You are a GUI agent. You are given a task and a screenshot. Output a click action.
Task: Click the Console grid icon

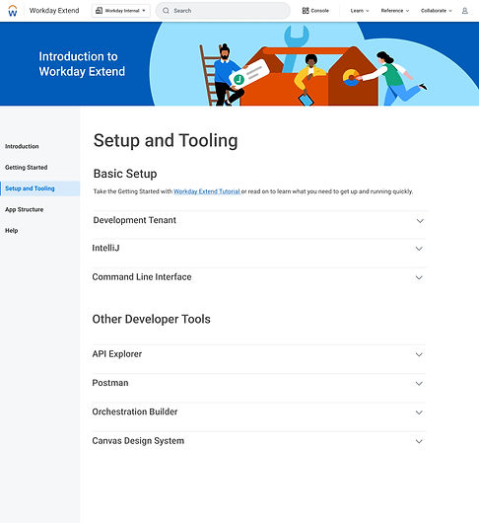(306, 11)
